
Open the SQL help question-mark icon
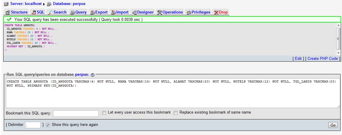pyautogui.click(x=92, y=75)
